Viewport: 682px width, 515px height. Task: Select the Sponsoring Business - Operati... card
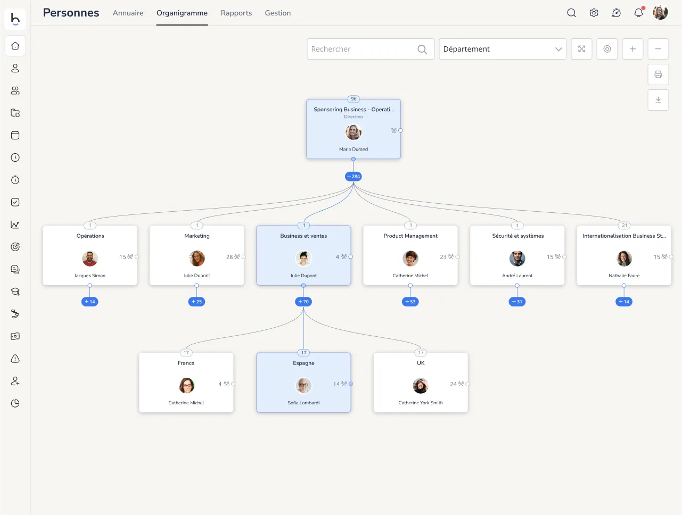pos(354,129)
